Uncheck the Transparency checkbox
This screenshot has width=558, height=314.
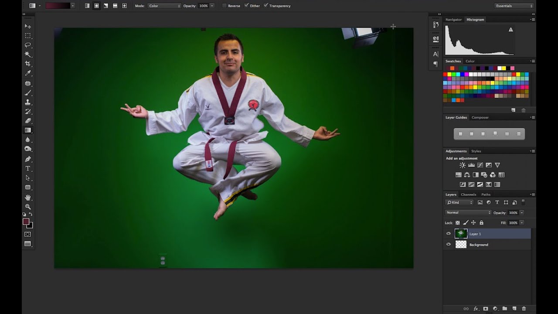[x=266, y=6]
